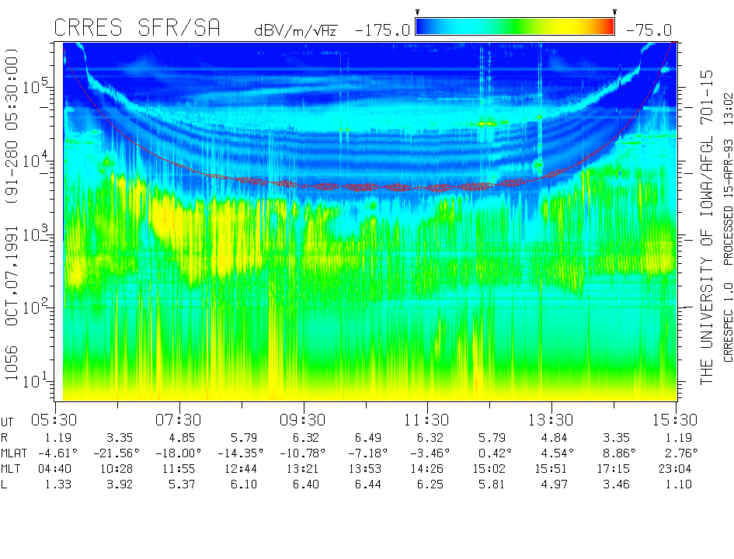Click the right triangle marker above the color bar
This screenshot has height=559, width=734.
[614, 12]
